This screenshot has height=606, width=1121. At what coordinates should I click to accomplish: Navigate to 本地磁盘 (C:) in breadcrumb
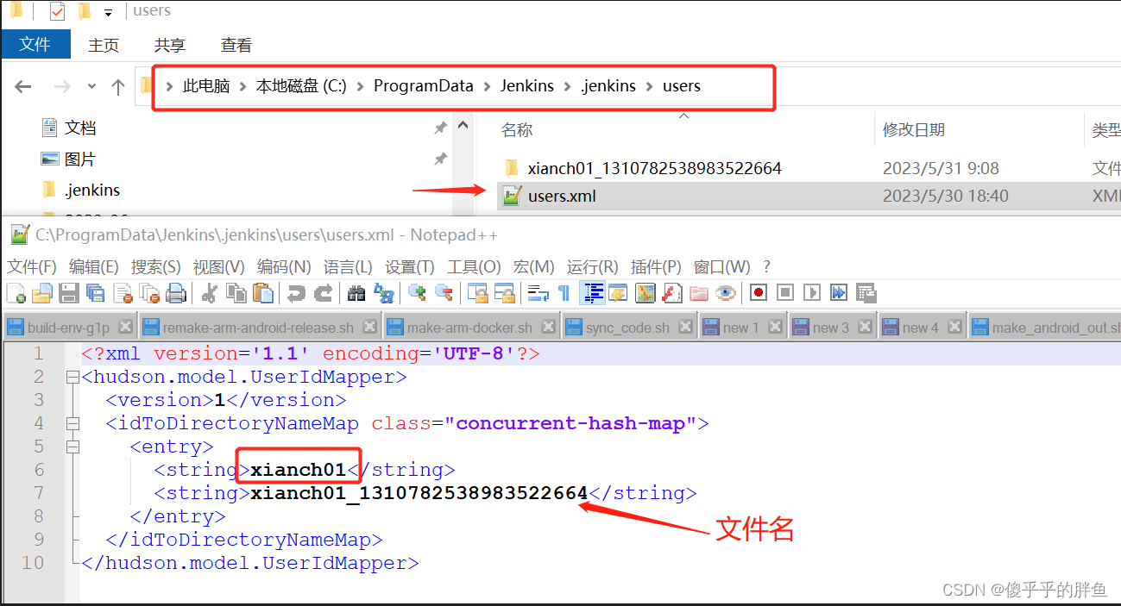(301, 86)
